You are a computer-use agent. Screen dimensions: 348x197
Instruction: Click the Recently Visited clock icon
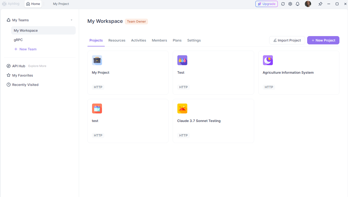9,85
